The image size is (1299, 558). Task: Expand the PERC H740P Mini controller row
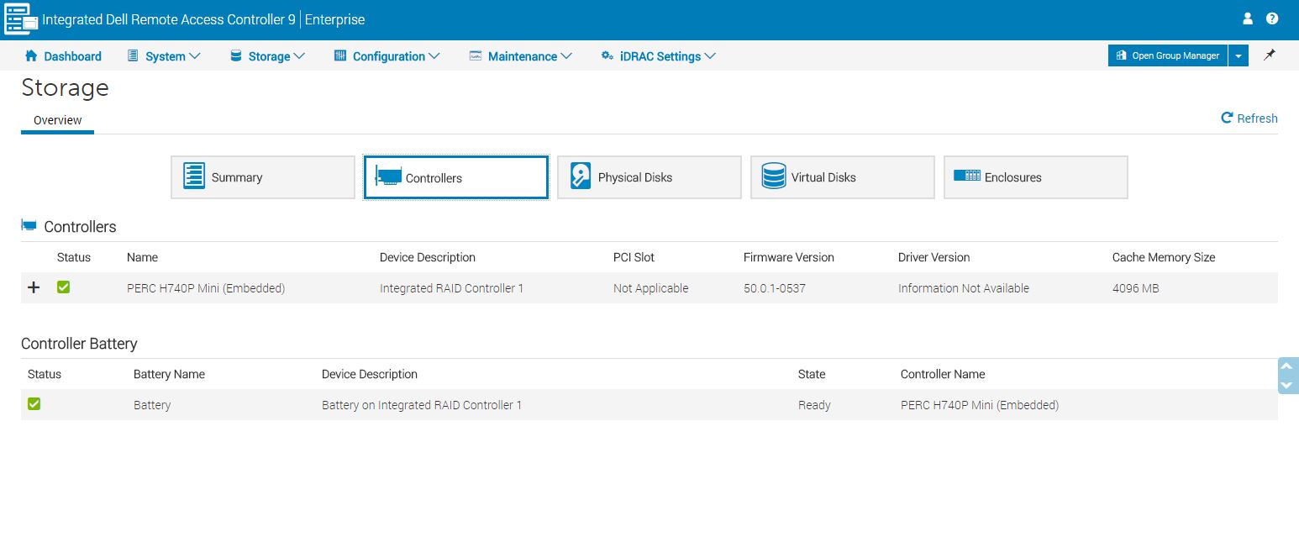34,287
